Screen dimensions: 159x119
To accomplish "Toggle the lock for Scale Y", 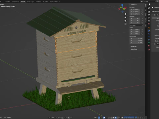I will pos(142,32).
